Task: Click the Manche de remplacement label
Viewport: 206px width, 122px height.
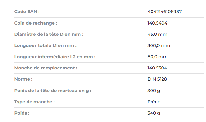Action: [46, 68]
